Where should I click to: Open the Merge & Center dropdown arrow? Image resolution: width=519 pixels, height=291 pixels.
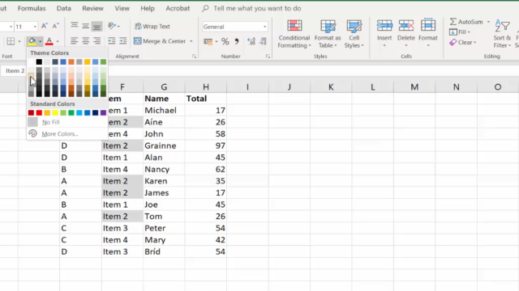[191, 41]
